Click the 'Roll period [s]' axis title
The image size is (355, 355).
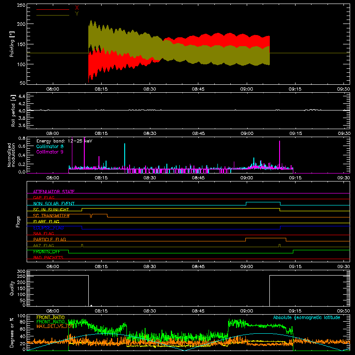coord(13,110)
